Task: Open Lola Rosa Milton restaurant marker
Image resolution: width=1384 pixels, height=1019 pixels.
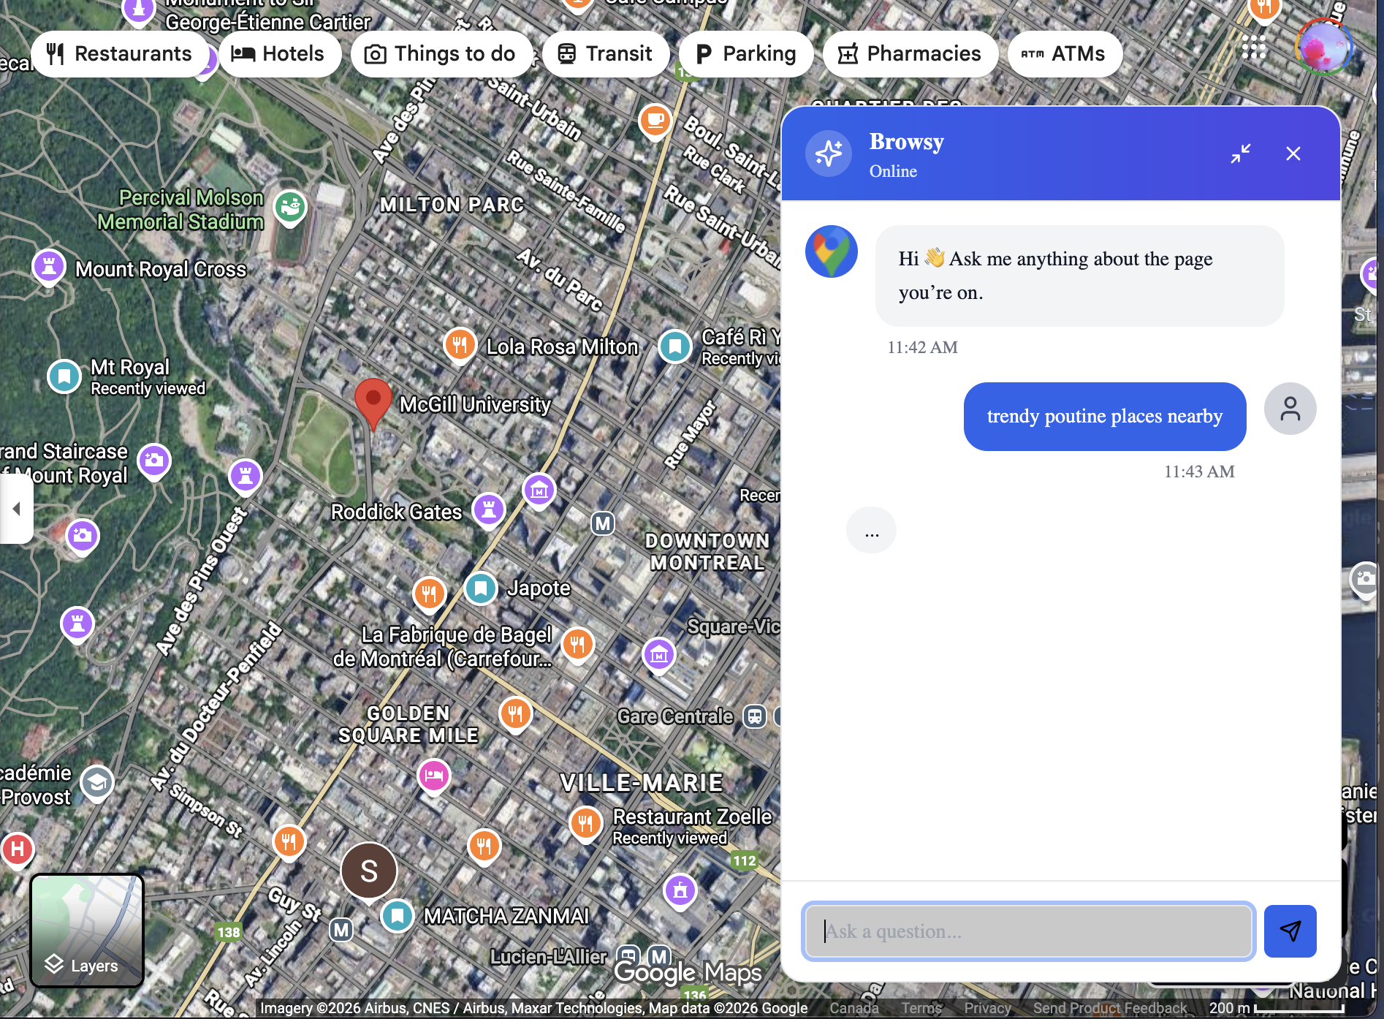Action: [460, 345]
